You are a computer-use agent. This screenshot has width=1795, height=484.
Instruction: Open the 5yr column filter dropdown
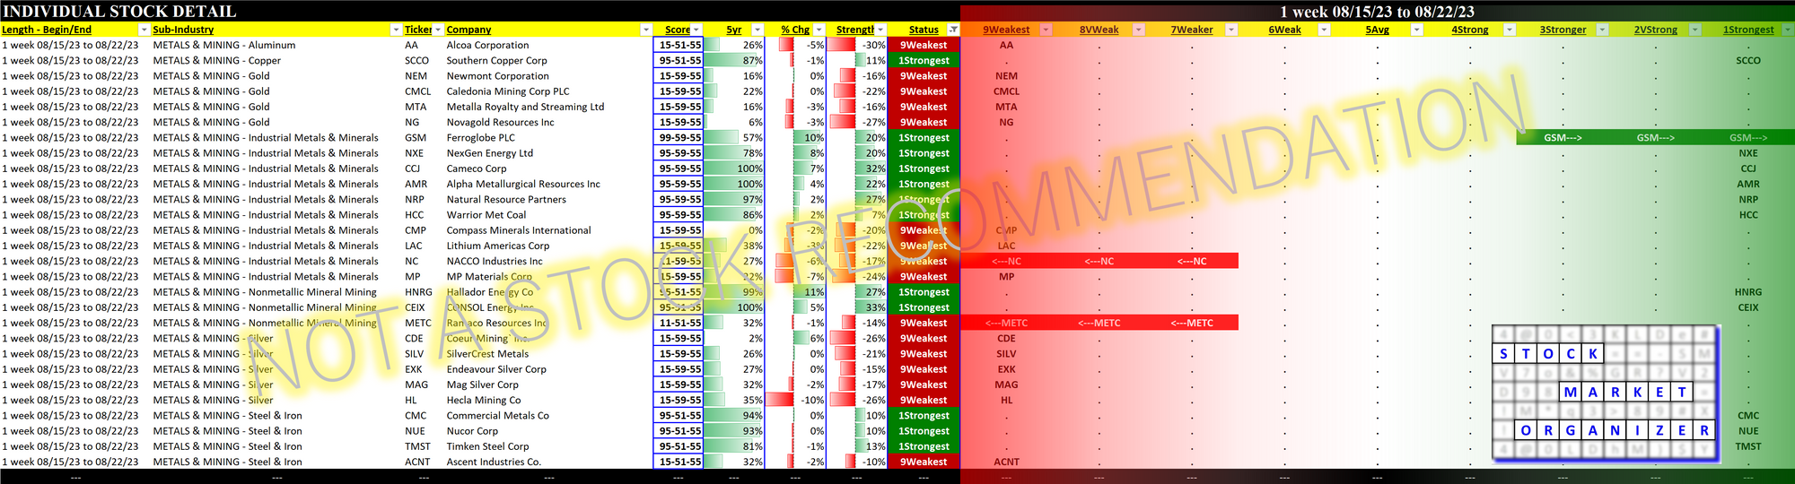tap(757, 30)
